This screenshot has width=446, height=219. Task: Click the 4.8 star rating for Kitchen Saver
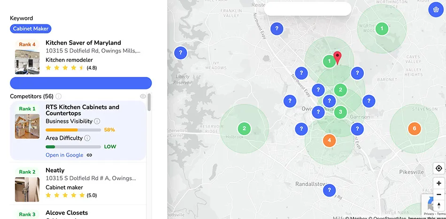tap(71, 68)
